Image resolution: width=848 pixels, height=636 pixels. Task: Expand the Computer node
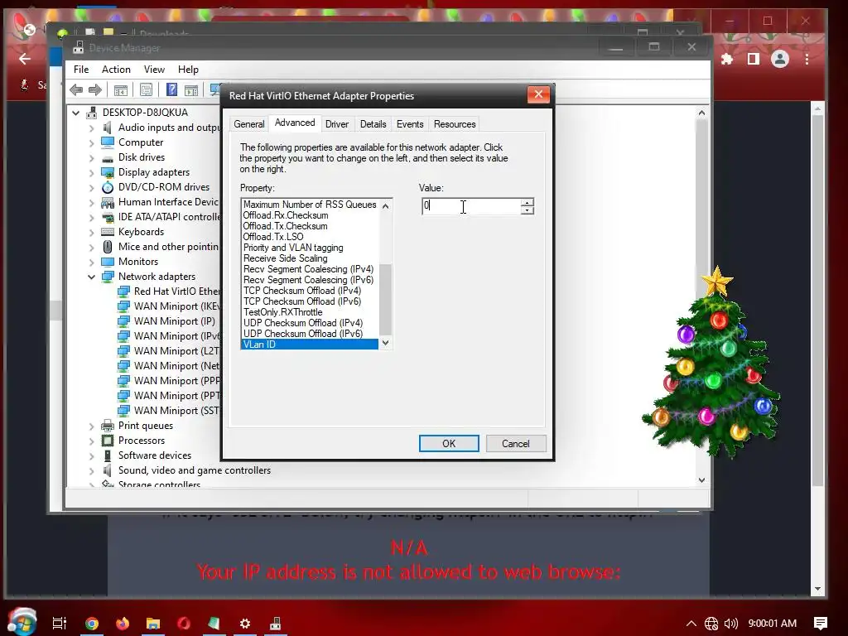click(x=91, y=143)
